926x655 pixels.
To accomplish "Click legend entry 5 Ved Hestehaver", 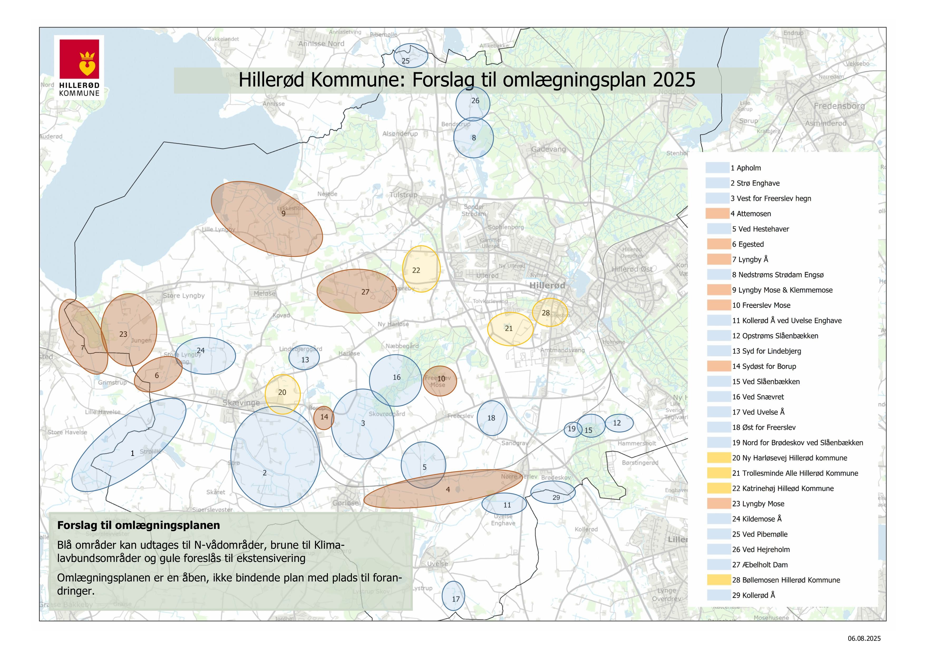I will tap(761, 229).
